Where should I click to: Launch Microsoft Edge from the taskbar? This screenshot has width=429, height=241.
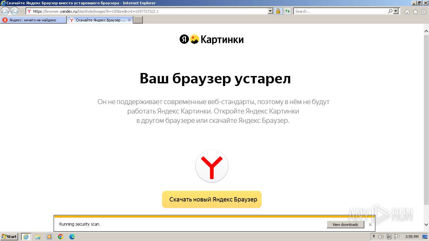tap(72, 237)
